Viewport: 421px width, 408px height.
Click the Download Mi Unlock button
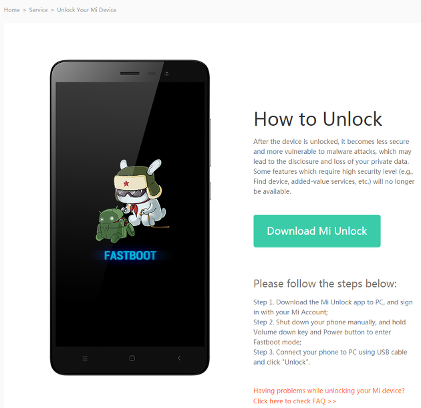[x=317, y=231]
